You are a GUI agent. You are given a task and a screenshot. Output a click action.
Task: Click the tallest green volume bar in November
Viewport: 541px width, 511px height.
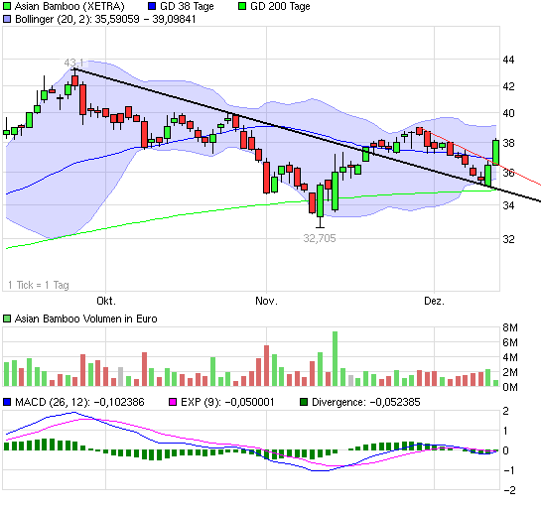pyautogui.click(x=335, y=358)
